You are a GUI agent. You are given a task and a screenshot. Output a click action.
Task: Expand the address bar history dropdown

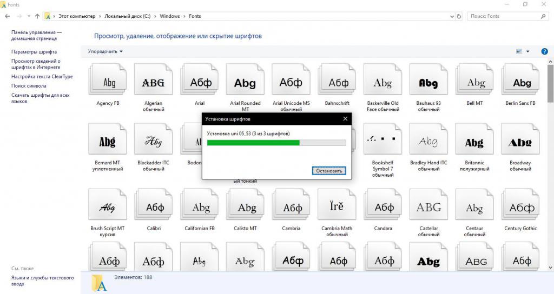click(452, 16)
